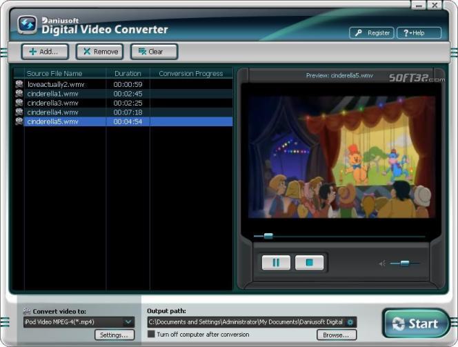Click the preview seek slider handle
This screenshot has width=458, height=347.
[268, 236]
